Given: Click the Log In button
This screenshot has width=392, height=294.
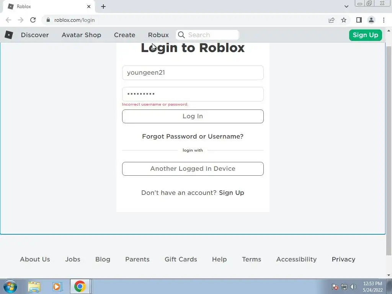Looking at the screenshot, I should (x=193, y=116).
